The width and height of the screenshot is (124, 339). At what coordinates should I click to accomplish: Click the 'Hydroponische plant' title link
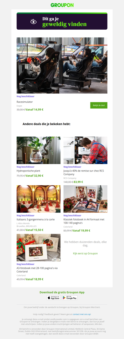[x=29, y=171]
